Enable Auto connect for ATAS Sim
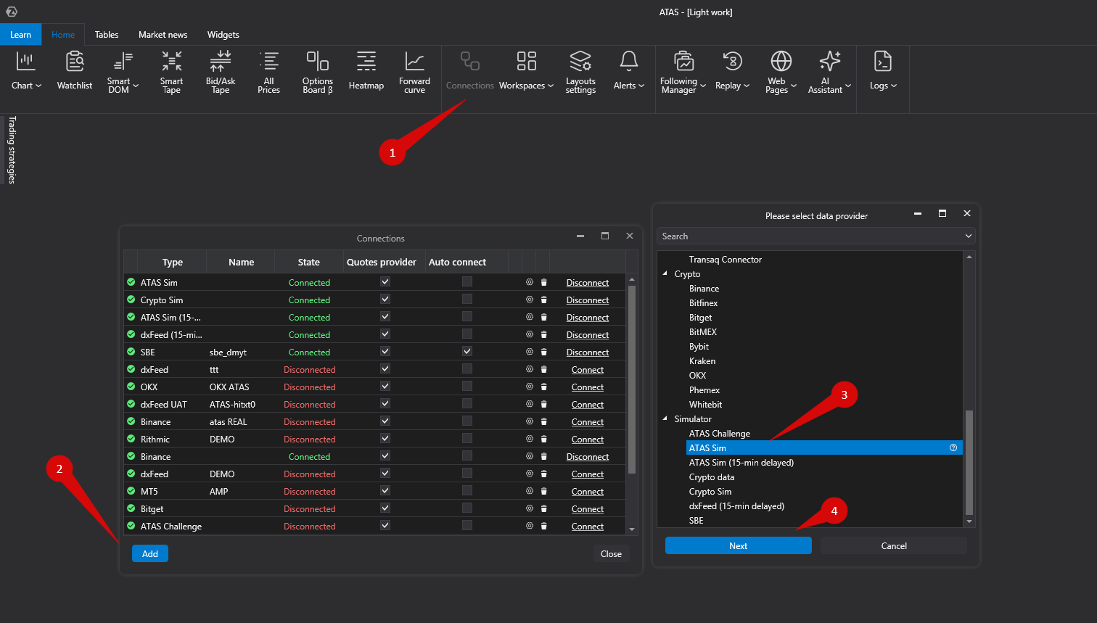Viewport: 1097px width, 623px height. click(467, 281)
